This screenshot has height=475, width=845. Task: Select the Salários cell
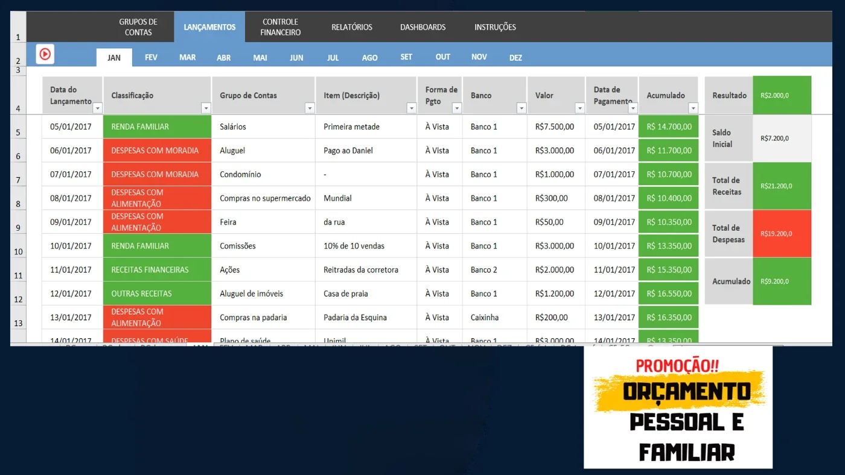tap(264, 127)
